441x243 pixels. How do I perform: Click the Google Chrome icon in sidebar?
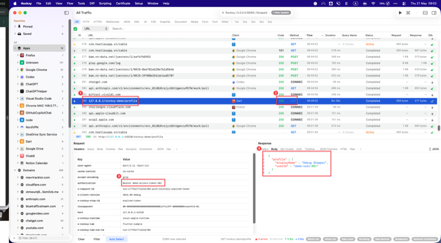tap(22, 70)
